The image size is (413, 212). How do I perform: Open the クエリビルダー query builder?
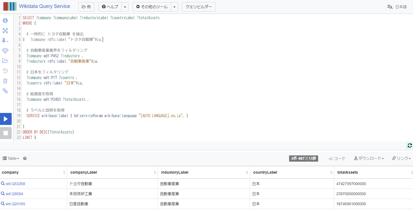(199, 7)
